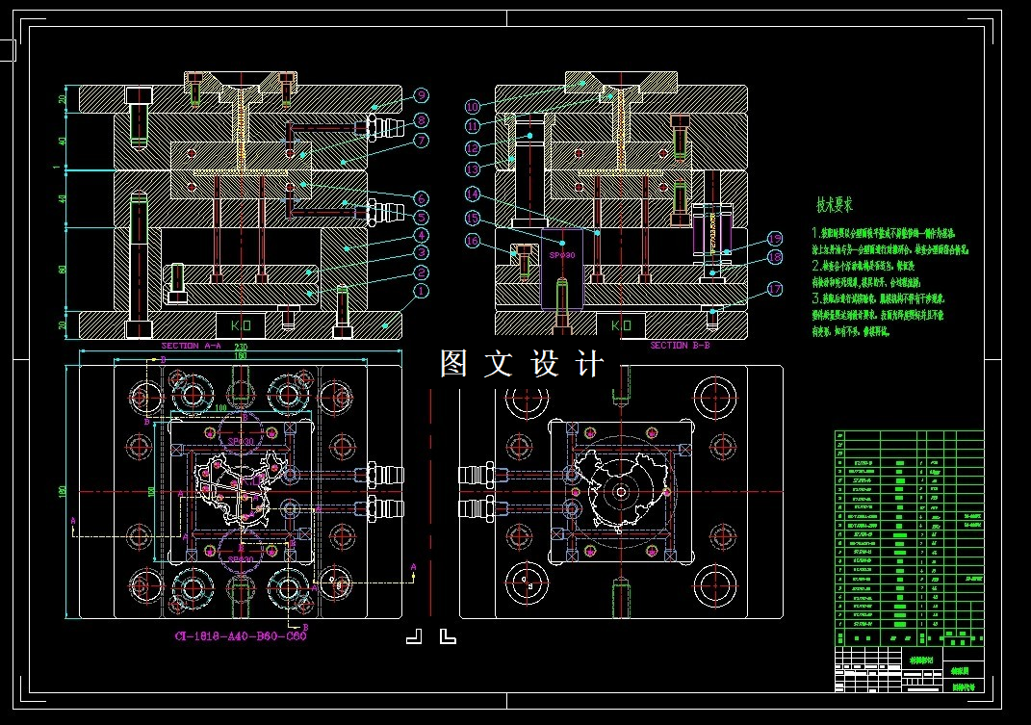
Task: Pick part balloon 16
Action: (473, 241)
